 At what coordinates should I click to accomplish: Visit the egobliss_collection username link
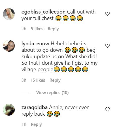[43, 12]
